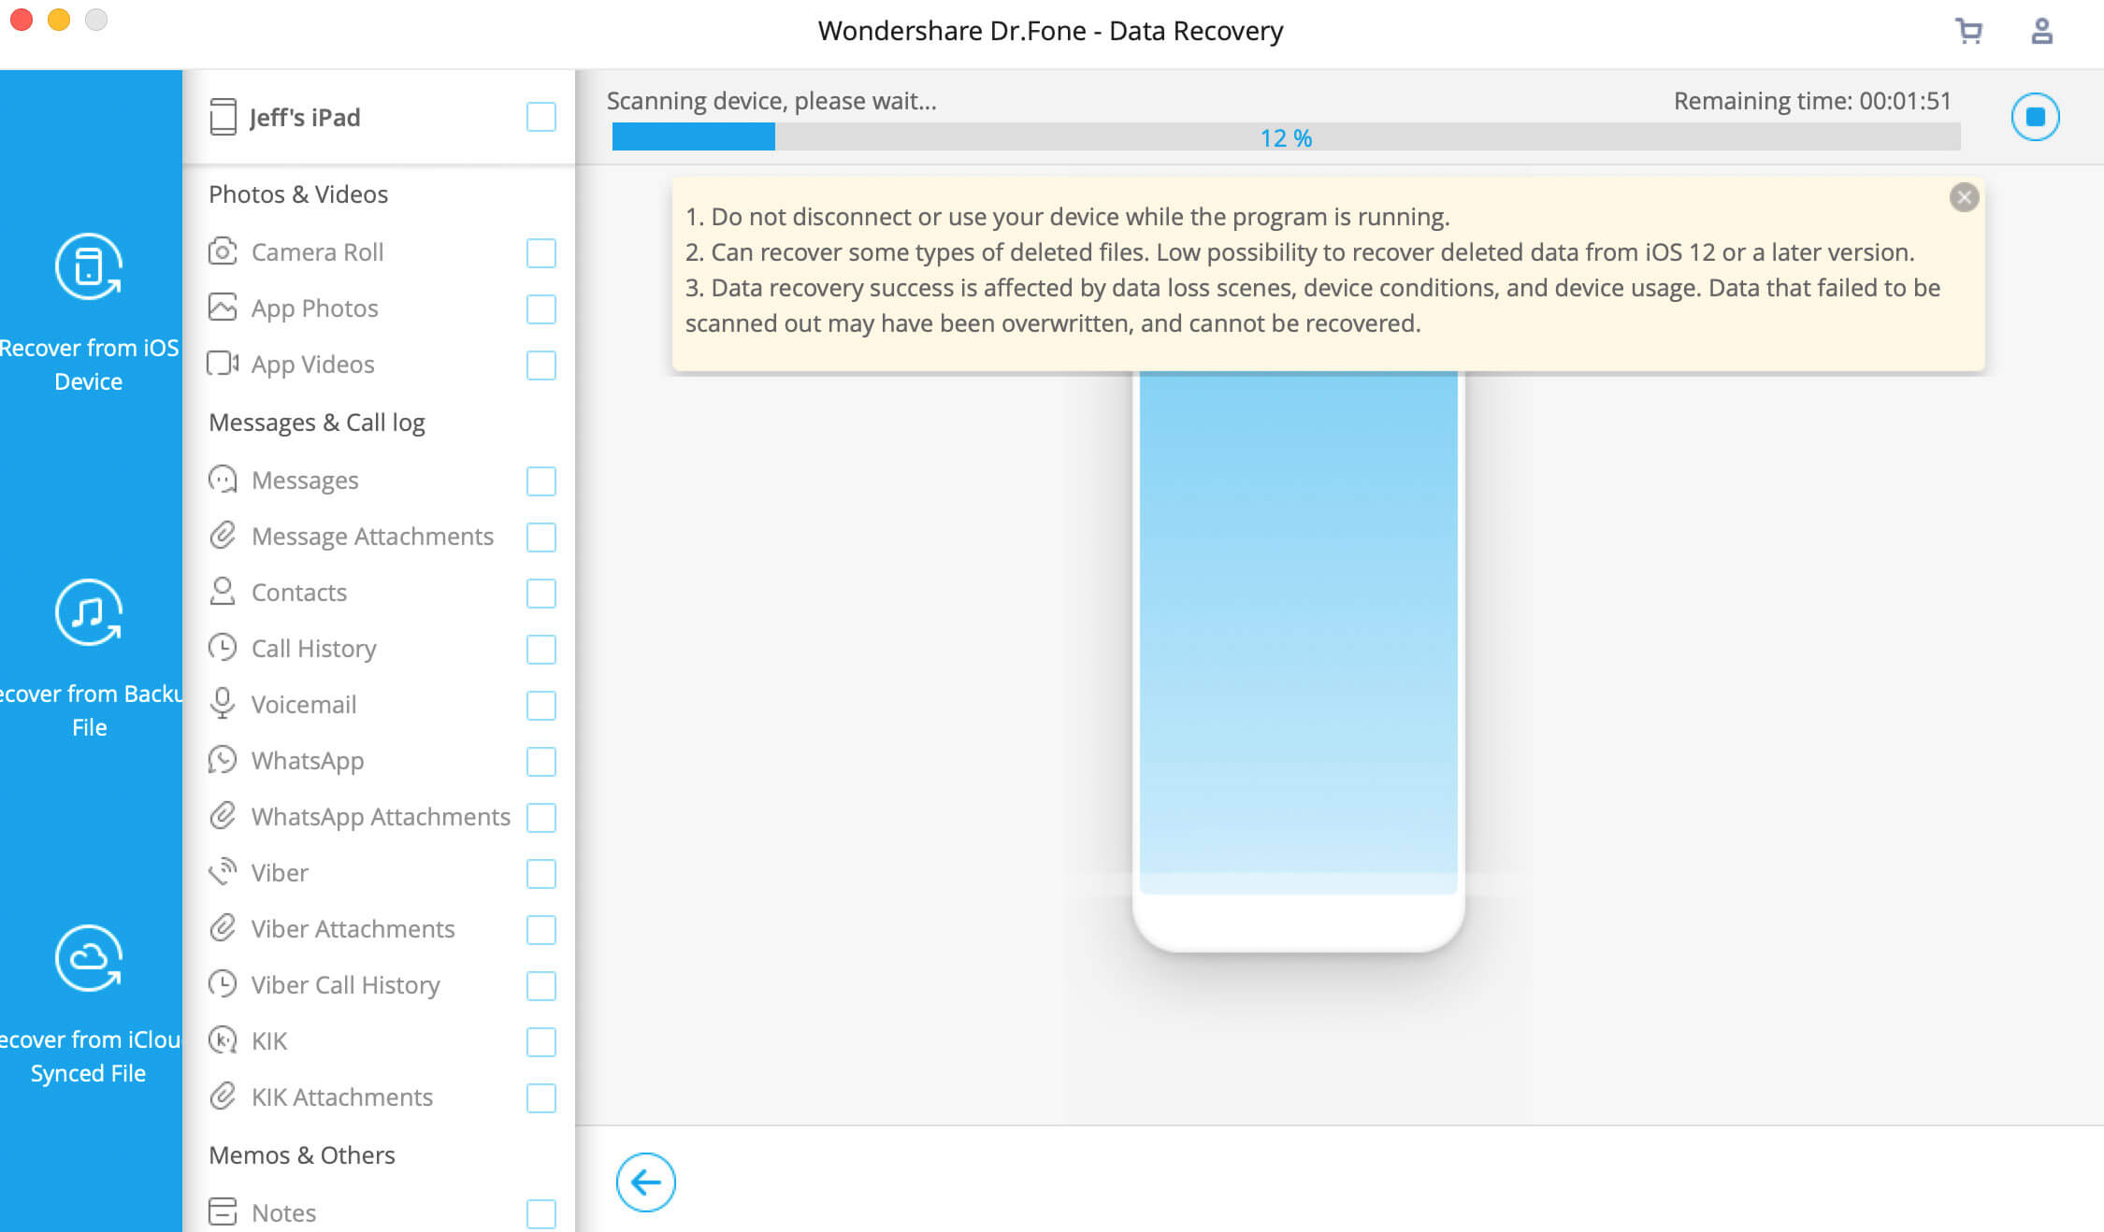Screen dimensions: 2104x1232
Task: Select Recover from iCloud Synced File icon
Action: click(89, 958)
